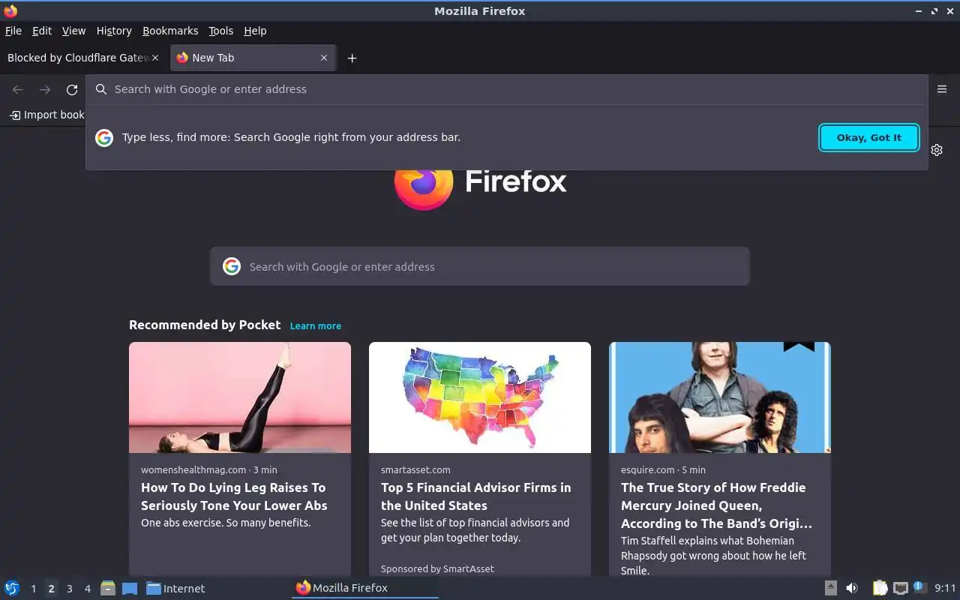The image size is (960, 600).
Task: Open Top 5 Financial Advisor Firms headline
Action: (476, 496)
